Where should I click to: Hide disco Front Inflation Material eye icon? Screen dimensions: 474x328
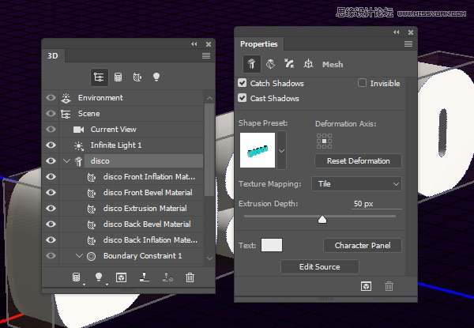pyautogui.click(x=51, y=176)
